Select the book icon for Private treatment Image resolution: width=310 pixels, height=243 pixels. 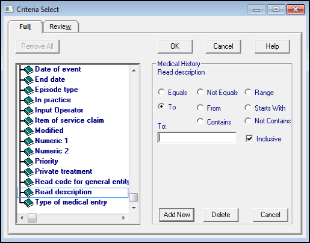(x=29, y=172)
